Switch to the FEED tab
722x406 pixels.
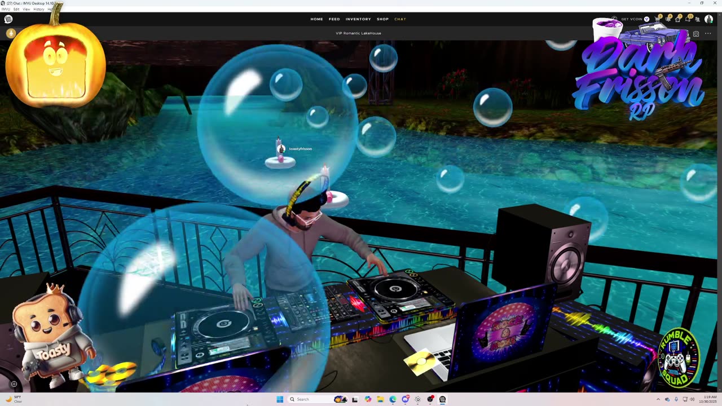[x=334, y=19]
